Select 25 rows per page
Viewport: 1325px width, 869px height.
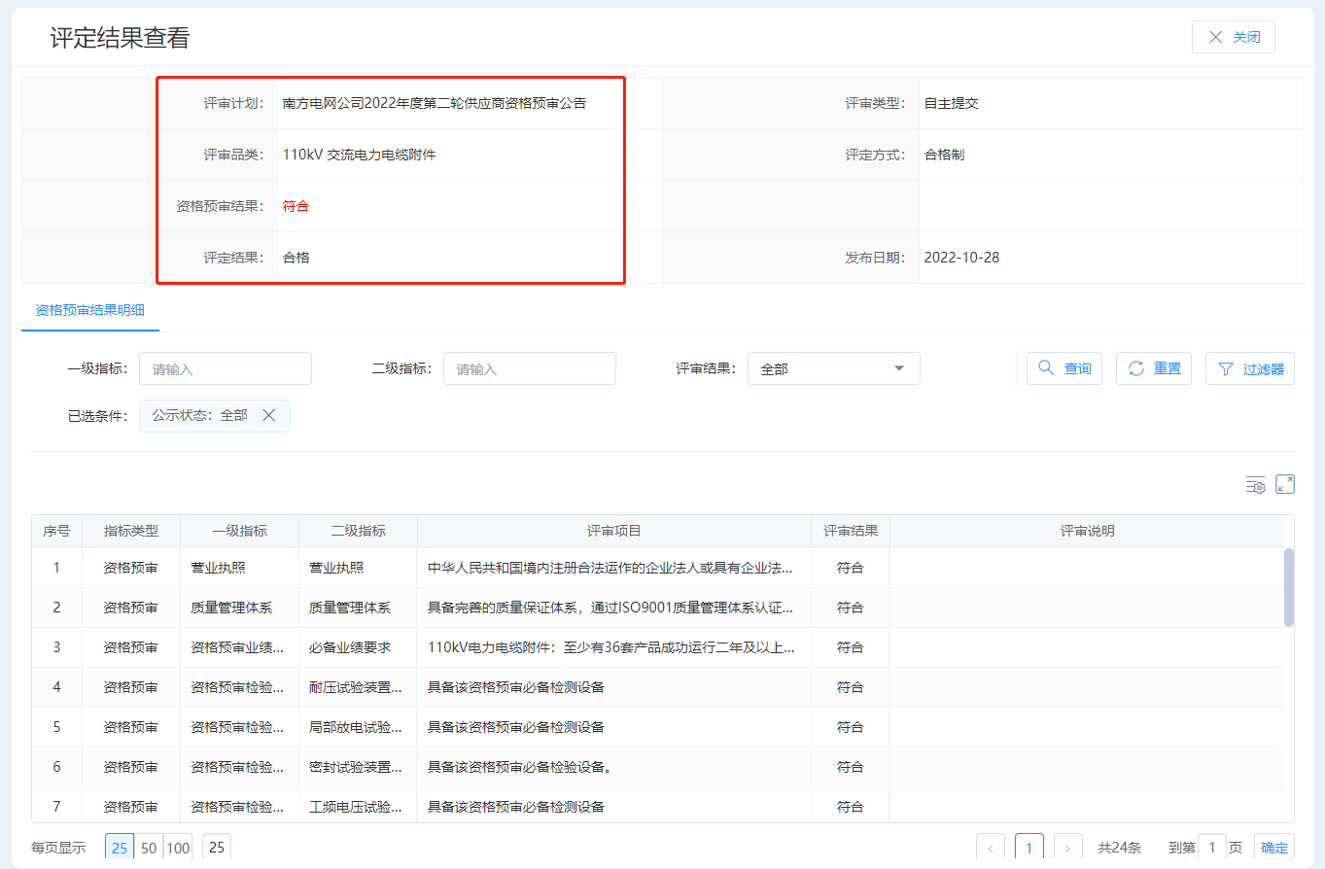pos(120,848)
